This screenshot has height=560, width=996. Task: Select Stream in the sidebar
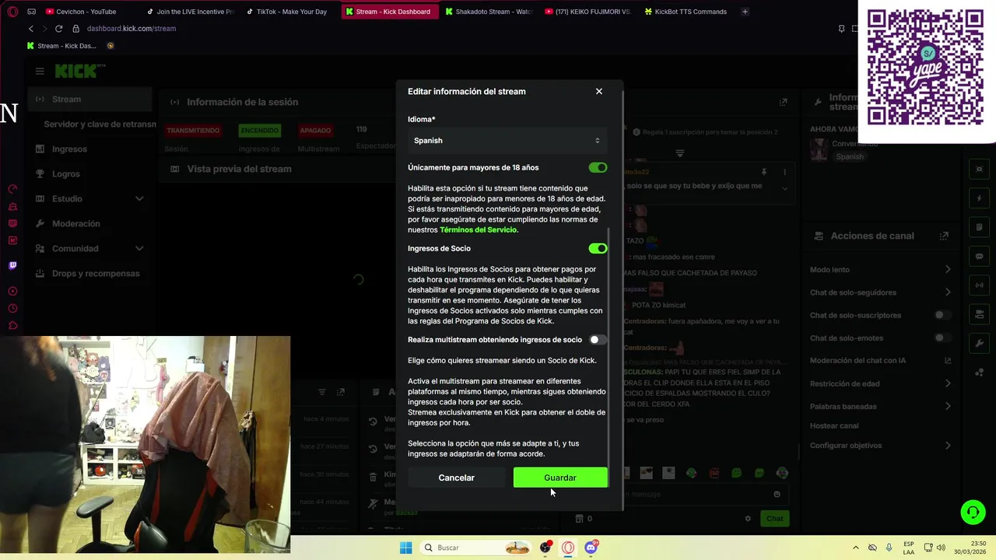(89, 99)
